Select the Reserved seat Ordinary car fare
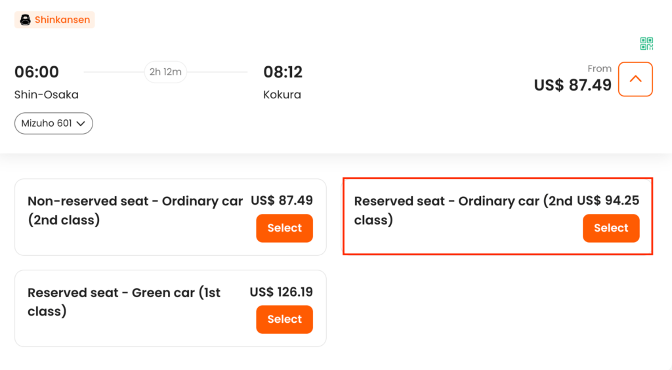672x370 pixels. pos(610,228)
